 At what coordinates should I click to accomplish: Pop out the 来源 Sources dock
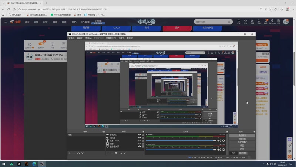tap(143, 132)
